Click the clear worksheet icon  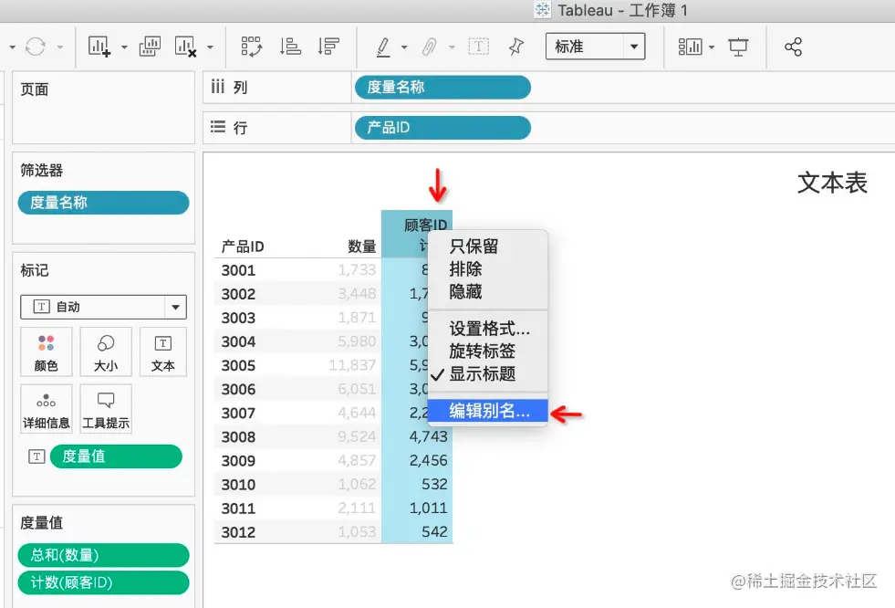coord(185,47)
